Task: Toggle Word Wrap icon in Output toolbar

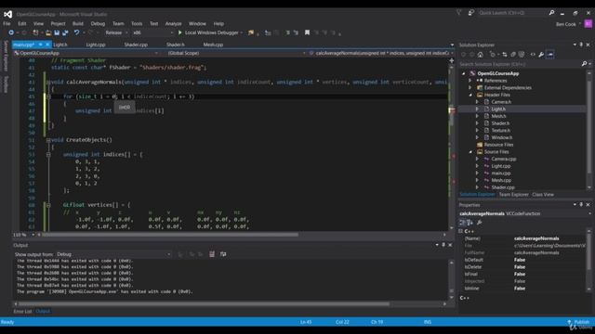Action: pos(223,254)
